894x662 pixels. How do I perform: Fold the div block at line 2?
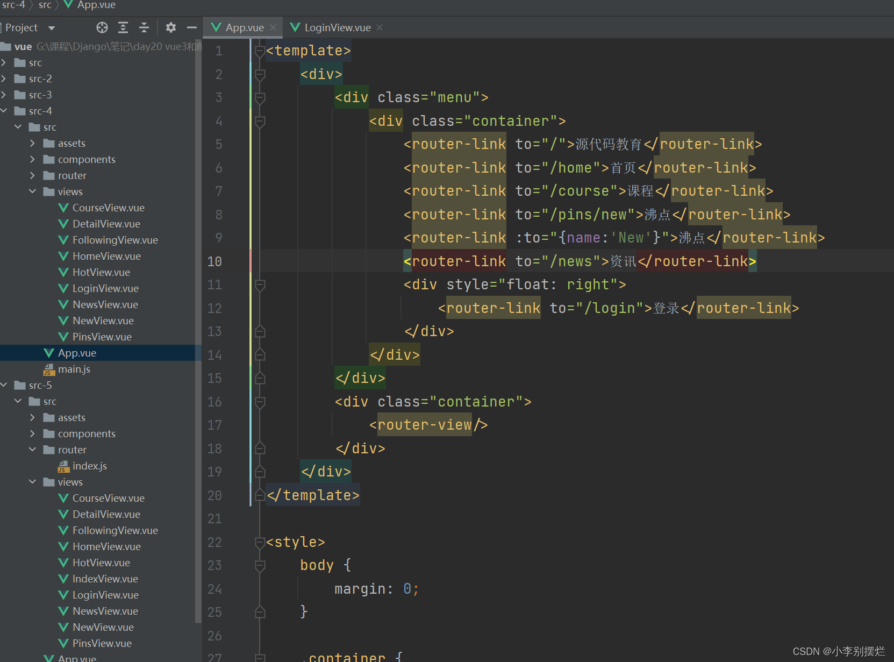coord(260,74)
